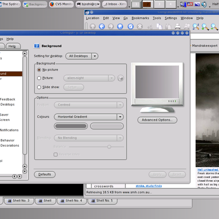Click the monitor preview thumbnail
219x219 pixels.
[157, 82]
